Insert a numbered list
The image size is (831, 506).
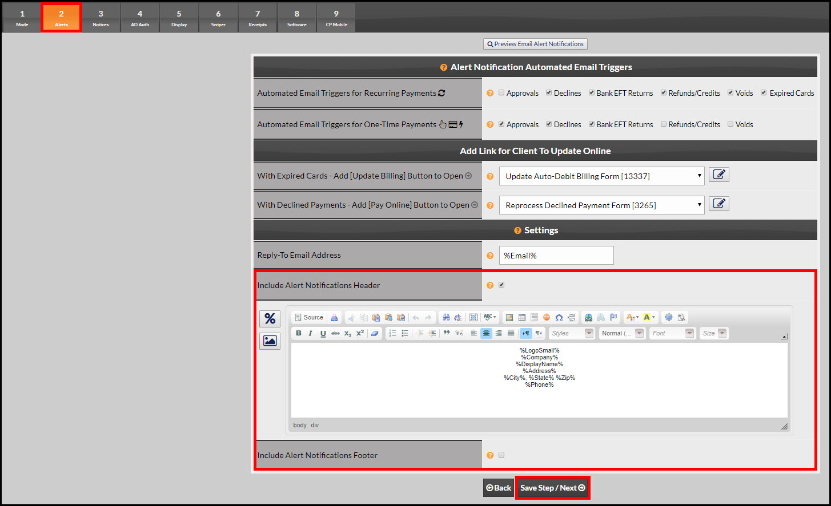[x=393, y=333]
